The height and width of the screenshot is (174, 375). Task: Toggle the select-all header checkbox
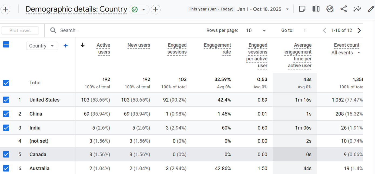[x=6, y=44]
